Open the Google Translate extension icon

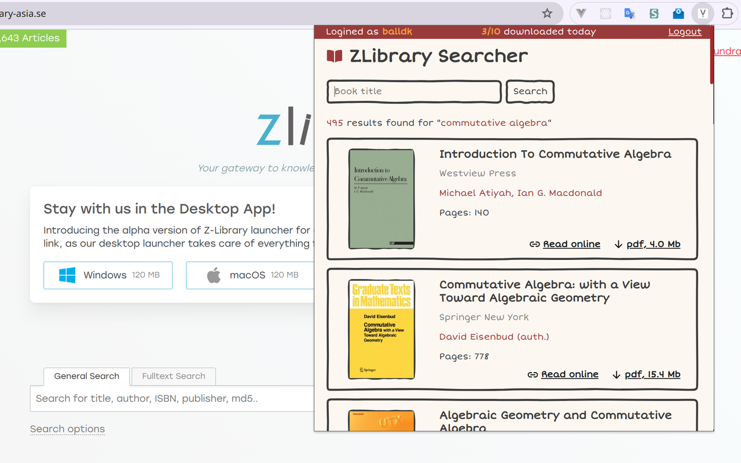(629, 13)
